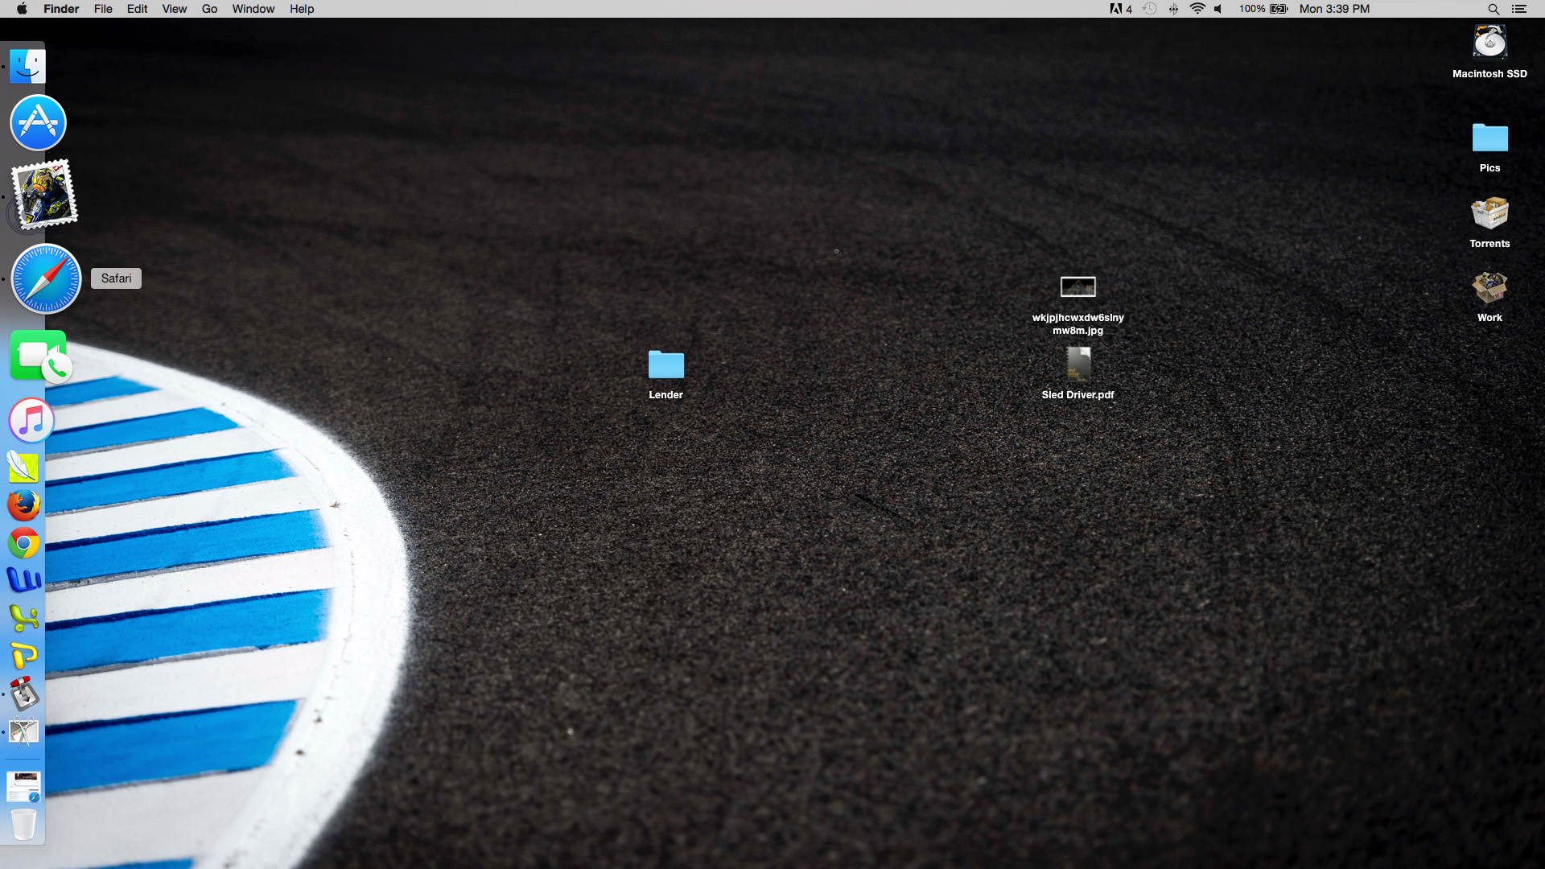Launch Google Chrome from the Dock
Screen dimensions: 1545x869
(23, 544)
